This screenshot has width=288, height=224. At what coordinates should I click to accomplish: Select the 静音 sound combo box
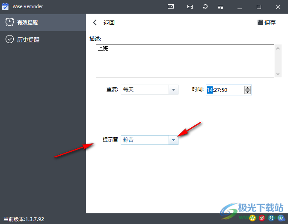tap(149, 140)
